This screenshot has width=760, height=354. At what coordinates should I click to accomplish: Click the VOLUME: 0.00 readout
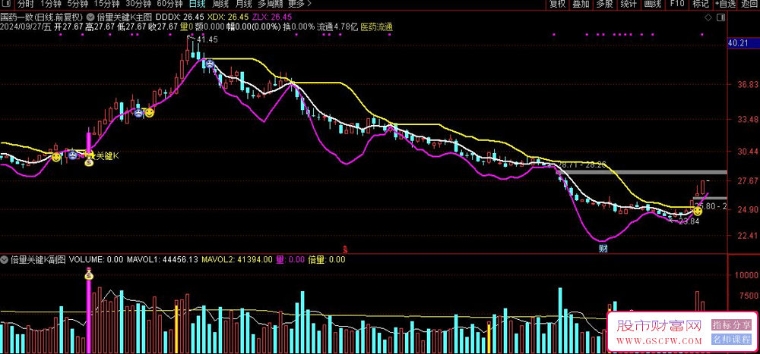click(96, 259)
